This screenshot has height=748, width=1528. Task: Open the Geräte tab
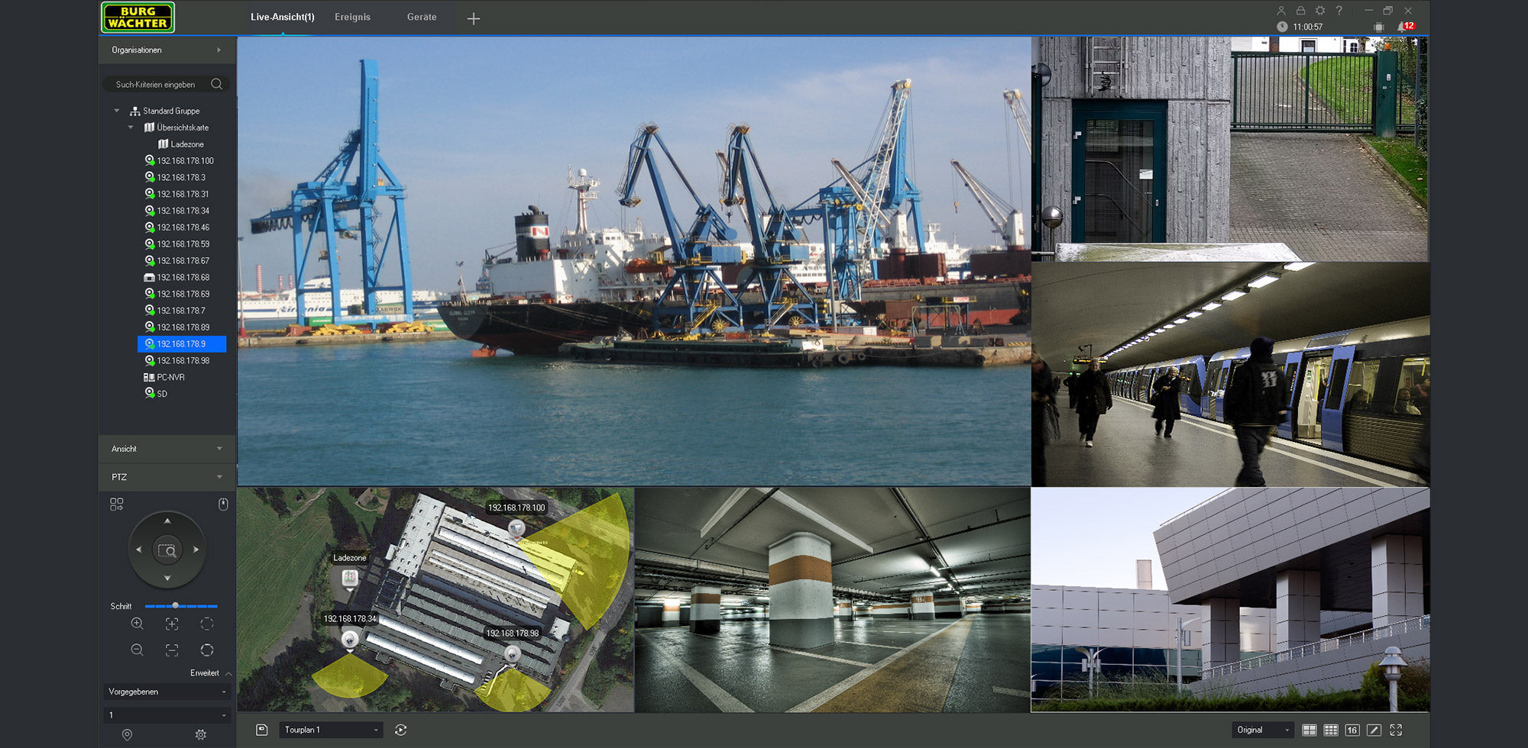(x=422, y=17)
